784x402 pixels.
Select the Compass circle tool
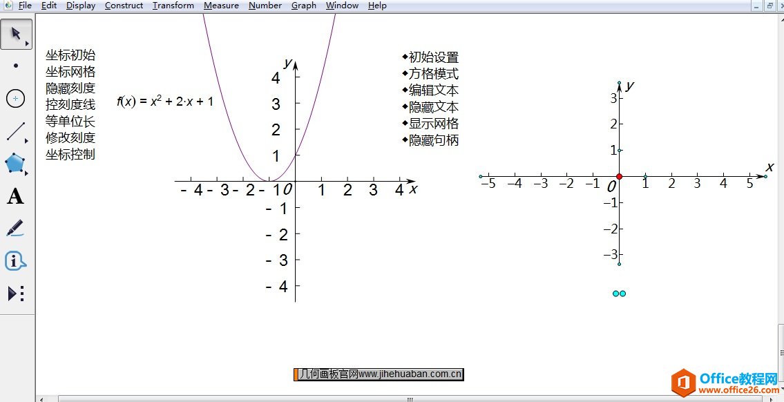coord(16,99)
